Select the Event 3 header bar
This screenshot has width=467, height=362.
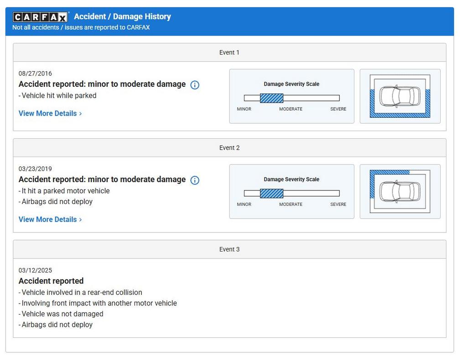(x=229, y=250)
